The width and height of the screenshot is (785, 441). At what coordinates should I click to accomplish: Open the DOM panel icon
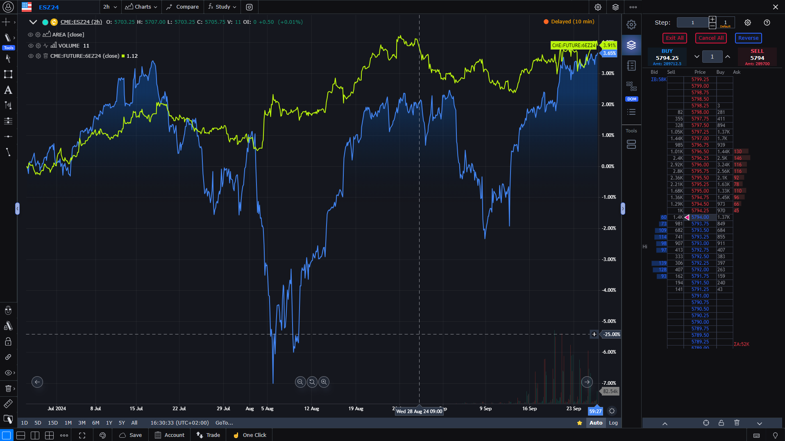tap(631, 90)
